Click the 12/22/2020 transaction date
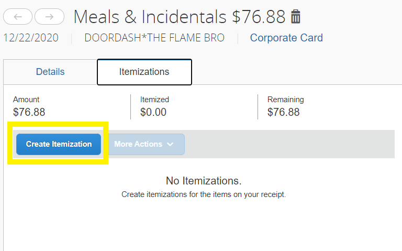The height and width of the screenshot is (251, 402). click(31, 38)
